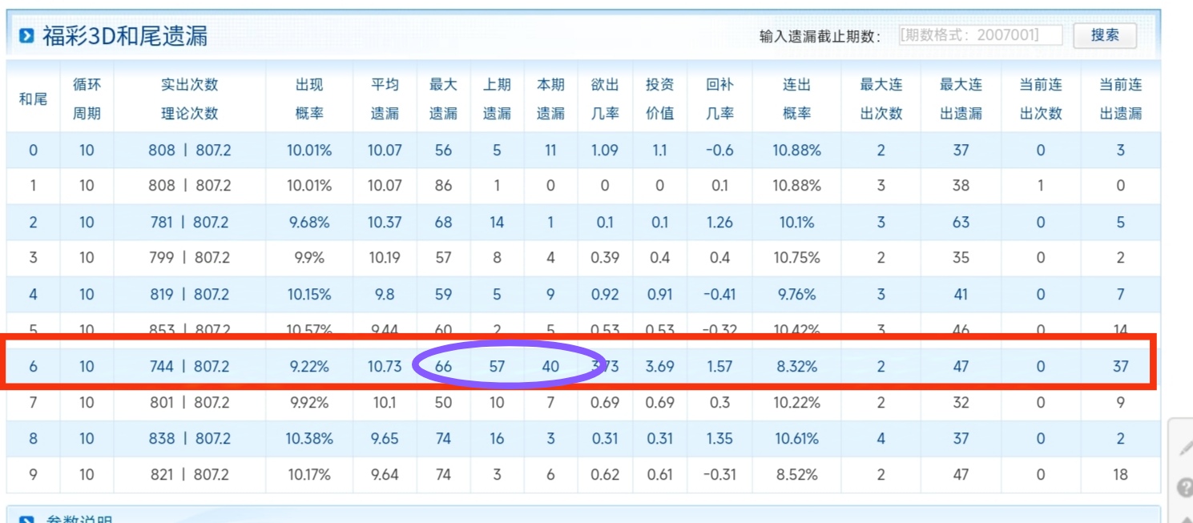
Task: Click the 838 | 807.2 cell
Action: pos(189,438)
